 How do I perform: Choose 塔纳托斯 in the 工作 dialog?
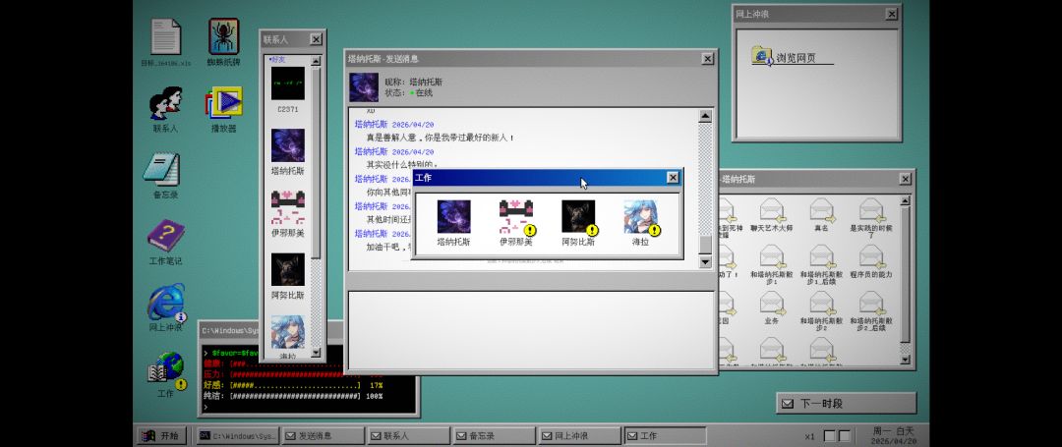pyautogui.click(x=453, y=222)
